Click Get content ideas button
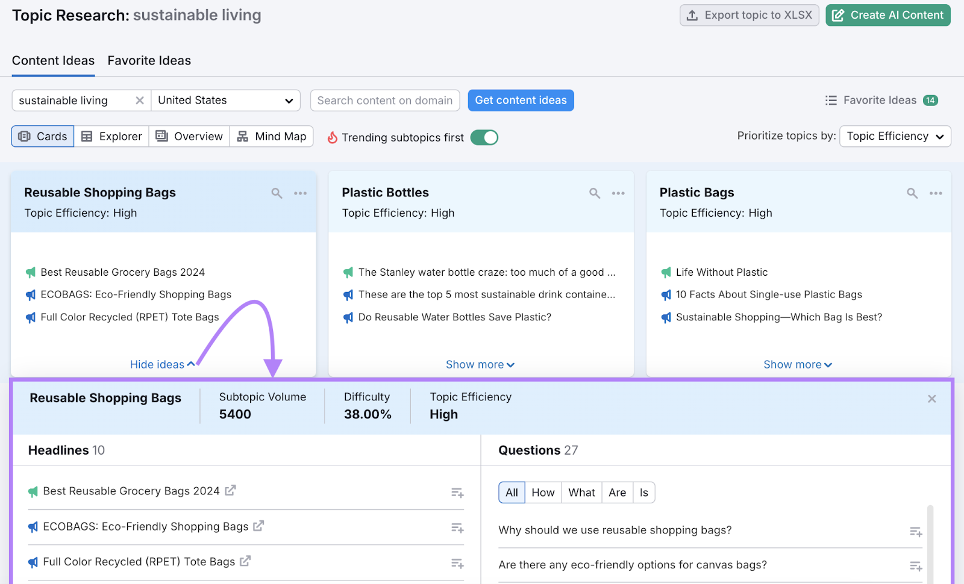 click(521, 101)
